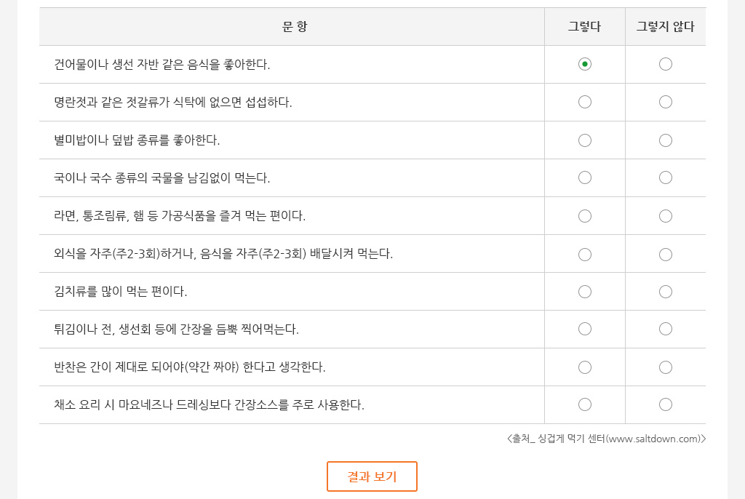
Task: Mark 그렇다 for 김치류를 많이 먹는 question
Action: coord(584,292)
